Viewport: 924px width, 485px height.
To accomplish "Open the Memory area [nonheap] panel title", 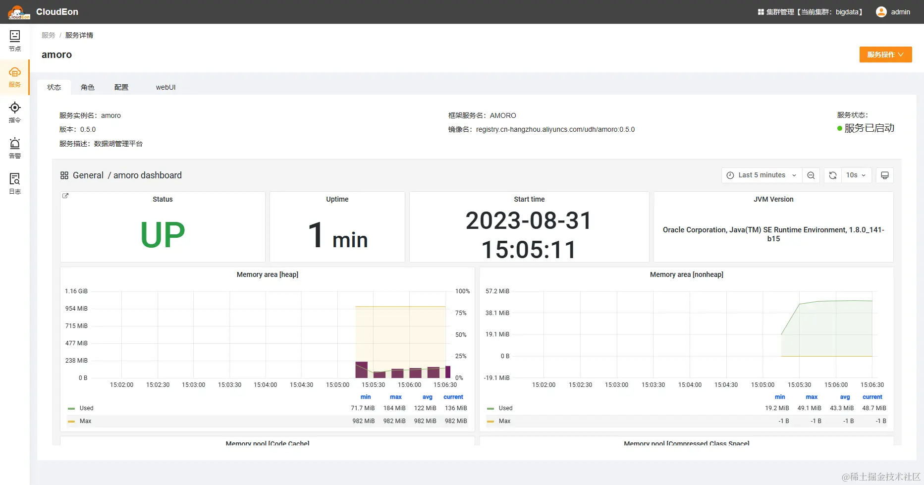I will click(687, 274).
